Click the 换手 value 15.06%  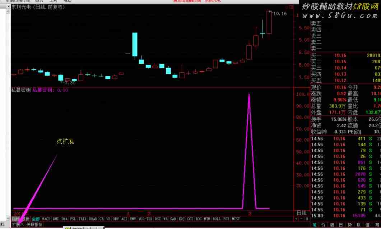click(x=339, y=119)
